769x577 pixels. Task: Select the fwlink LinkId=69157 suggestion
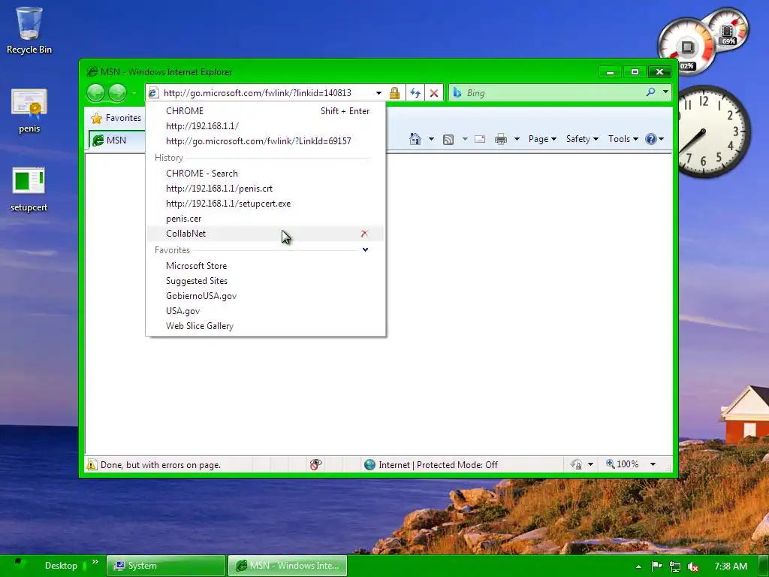click(265, 141)
